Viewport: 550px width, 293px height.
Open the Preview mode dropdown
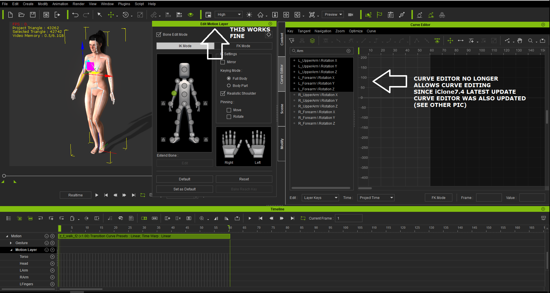pos(333,15)
